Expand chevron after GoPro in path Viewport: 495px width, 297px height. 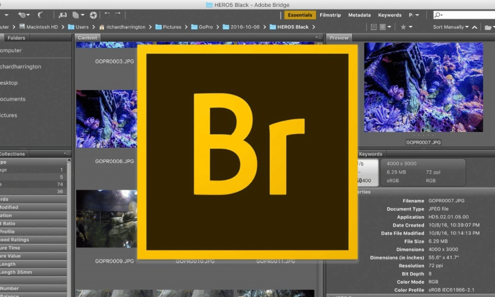click(x=217, y=27)
